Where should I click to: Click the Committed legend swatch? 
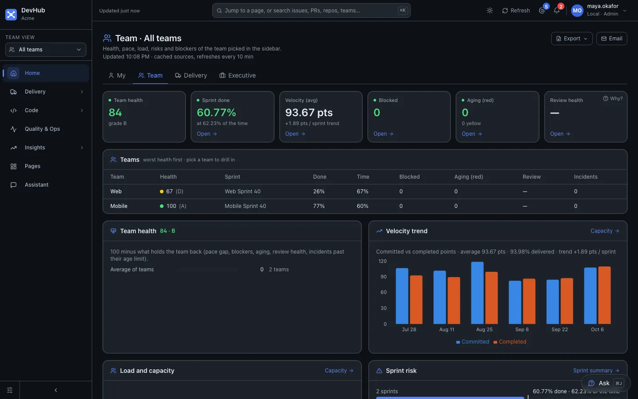(x=458, y=342)
